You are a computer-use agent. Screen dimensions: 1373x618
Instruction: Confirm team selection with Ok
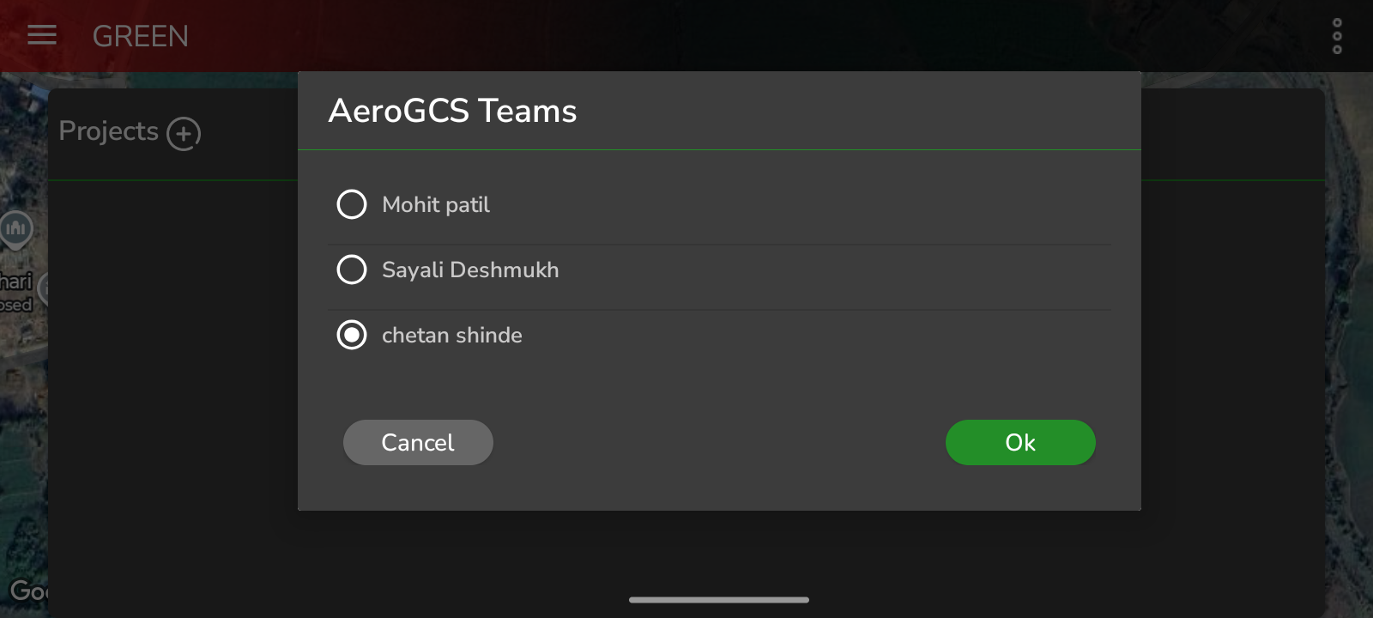[1020, 442]
